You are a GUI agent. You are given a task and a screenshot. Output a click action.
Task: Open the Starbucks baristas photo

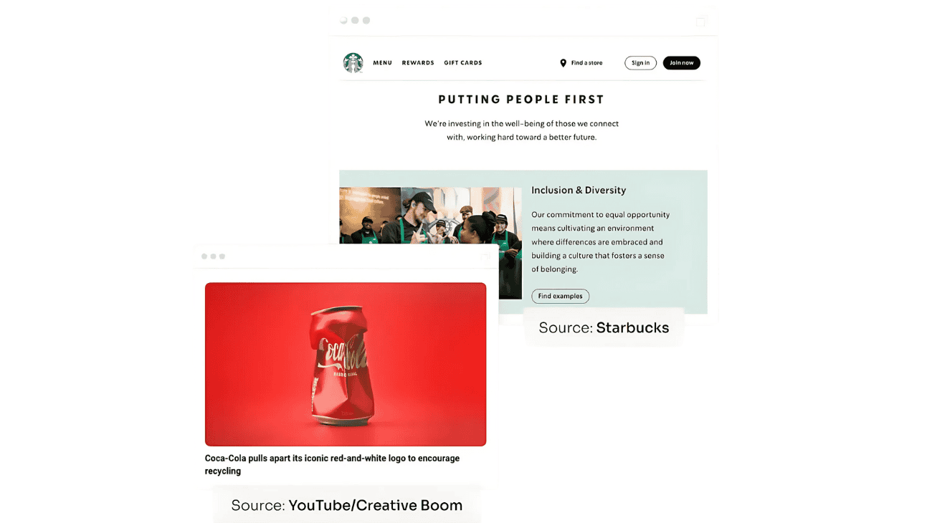[430, 216]
